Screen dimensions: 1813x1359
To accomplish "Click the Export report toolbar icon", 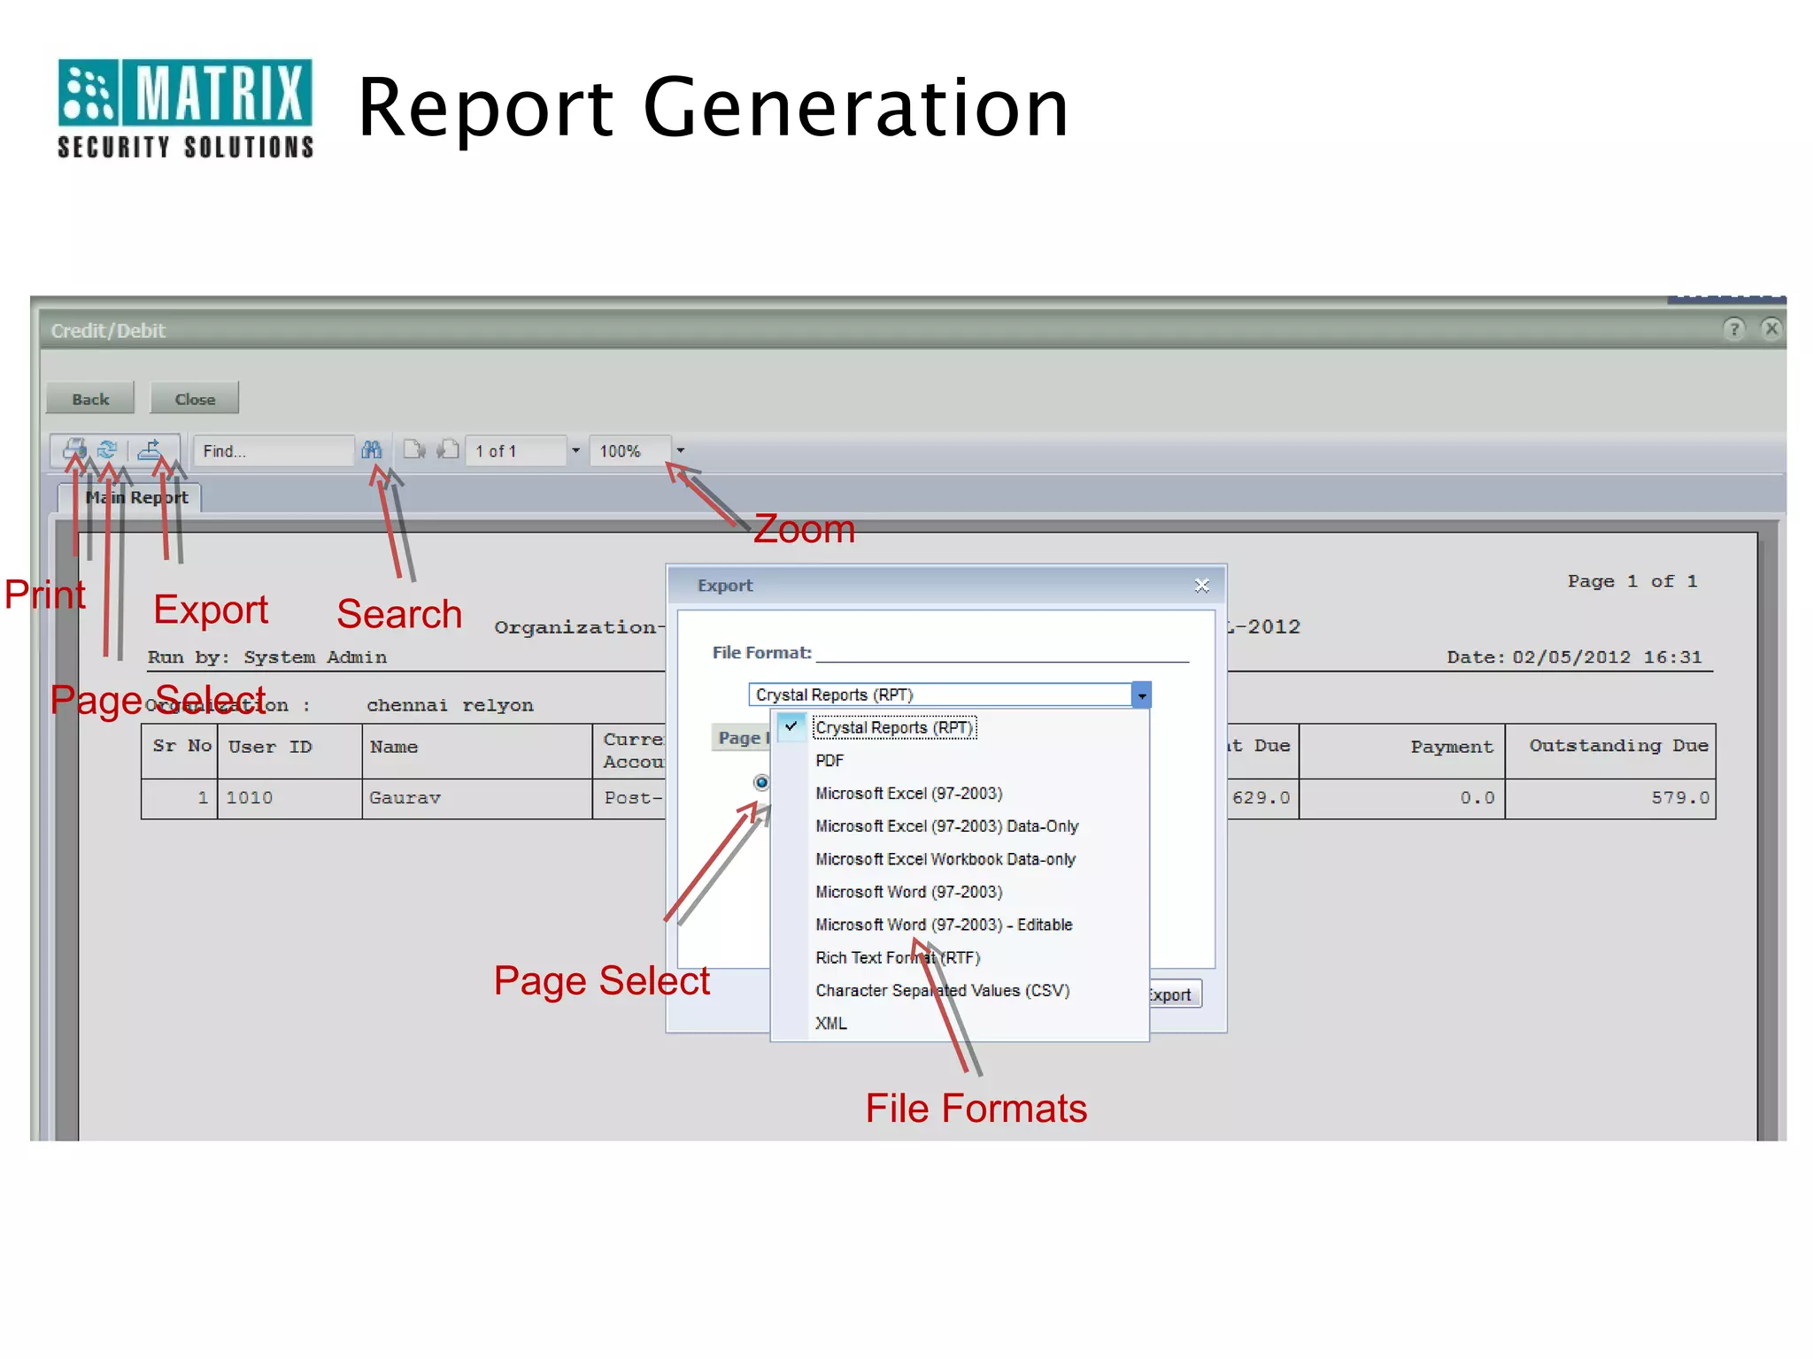I will [x=150, y=450].
